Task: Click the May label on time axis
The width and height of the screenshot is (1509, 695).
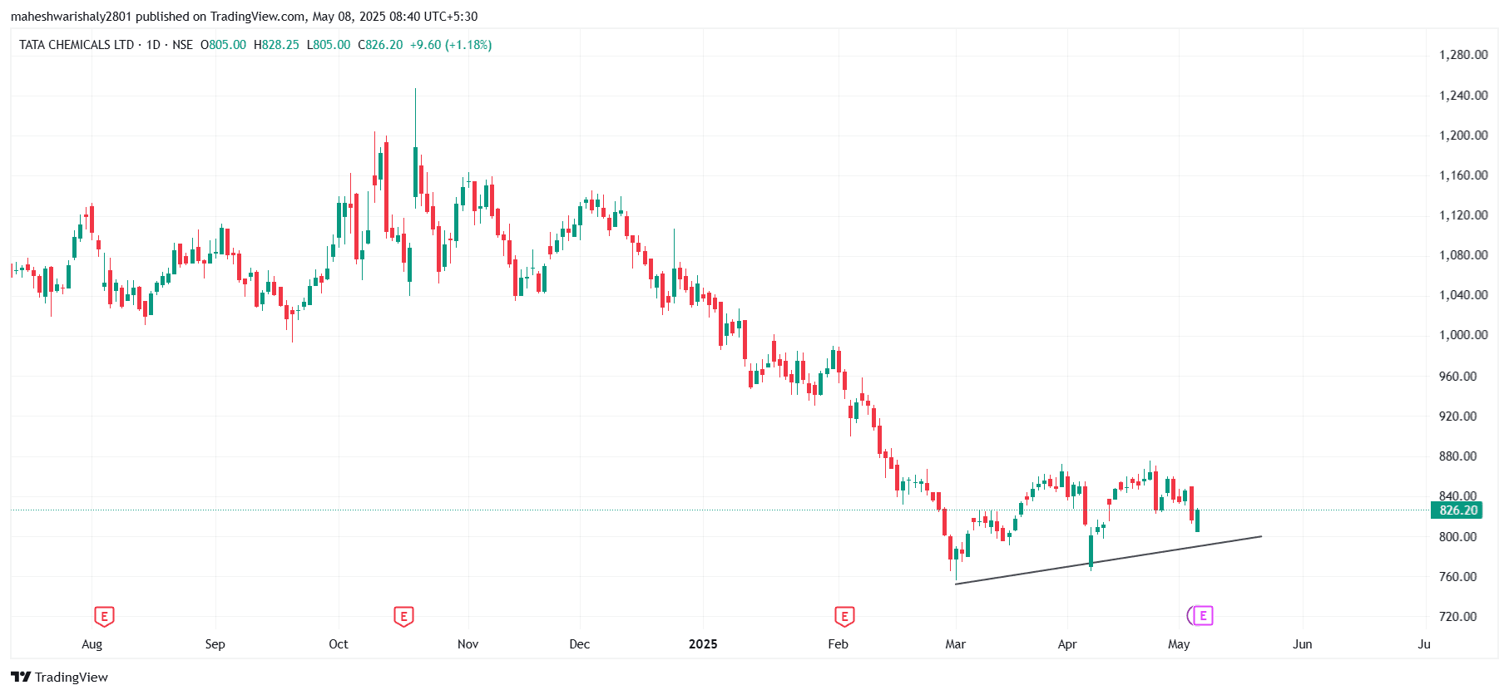Action: [x=1179, y=644]
